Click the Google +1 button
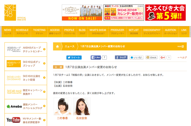The image size is (191, 126). (x=163, y=58)
